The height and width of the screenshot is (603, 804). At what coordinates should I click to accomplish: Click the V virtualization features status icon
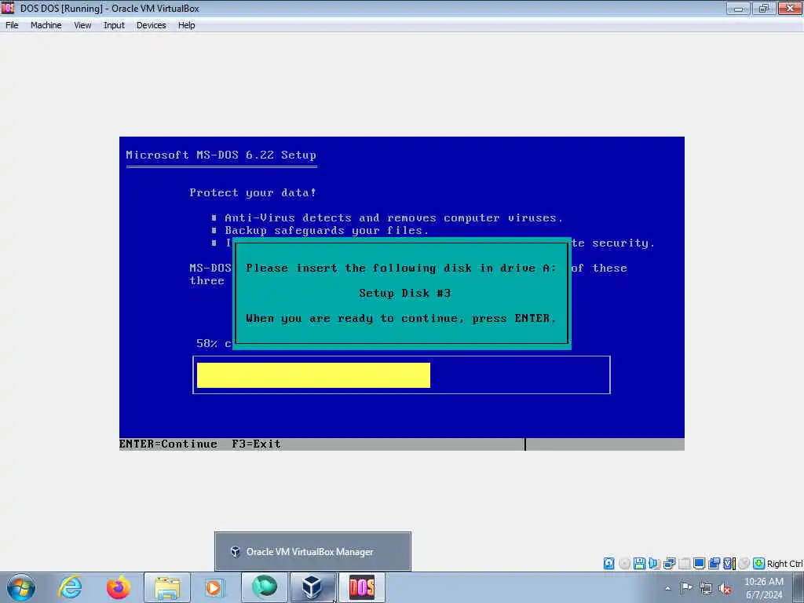(729, 564)
